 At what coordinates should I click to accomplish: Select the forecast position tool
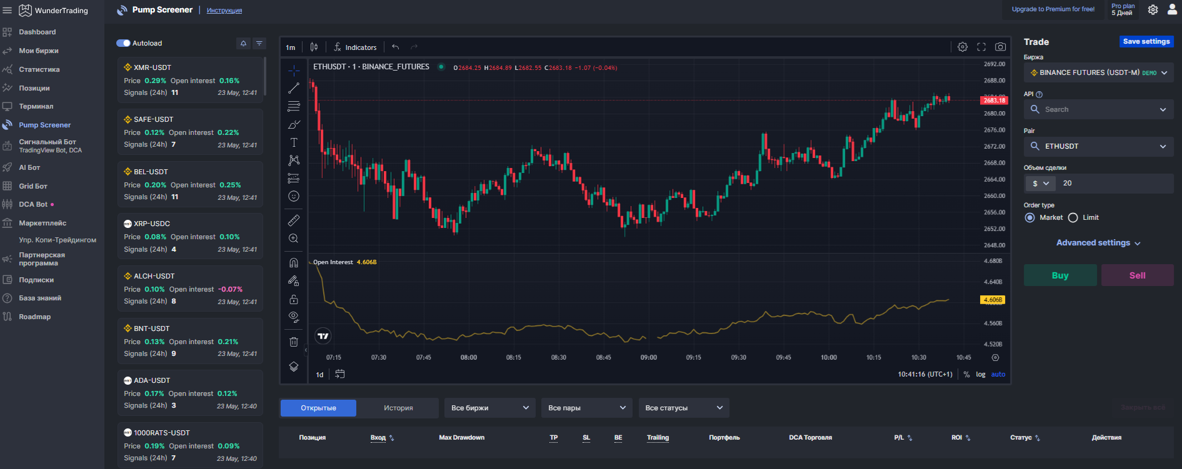tap(294, 178)
